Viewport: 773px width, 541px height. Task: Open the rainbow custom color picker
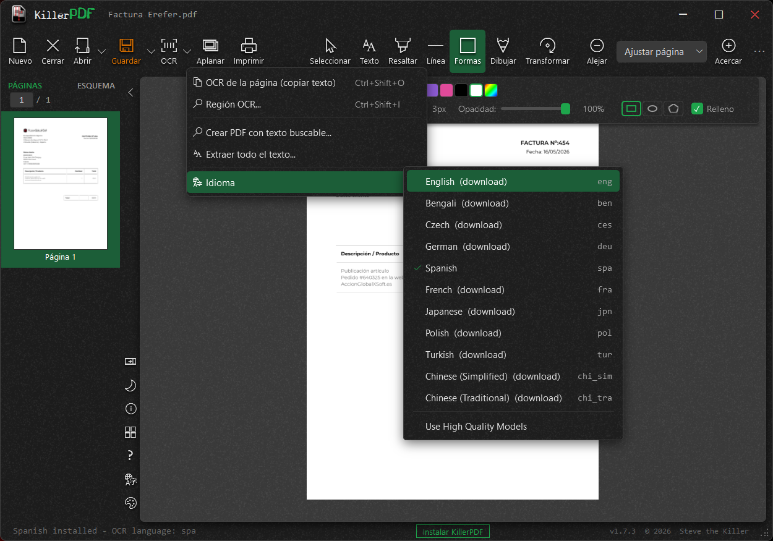[x=491, y=90]
